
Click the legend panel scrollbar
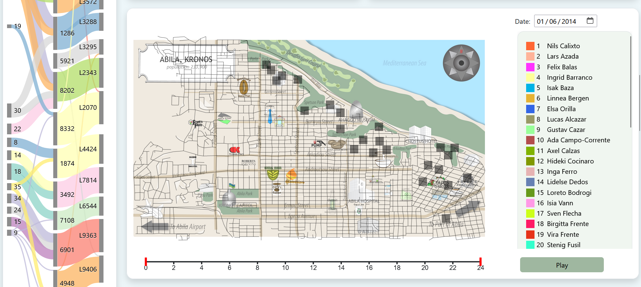tap(631, 82)
